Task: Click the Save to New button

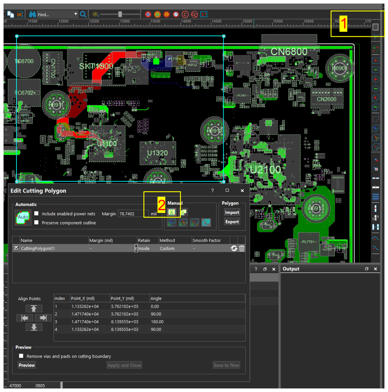Action: pyautogui.click(x=226, y=365)
